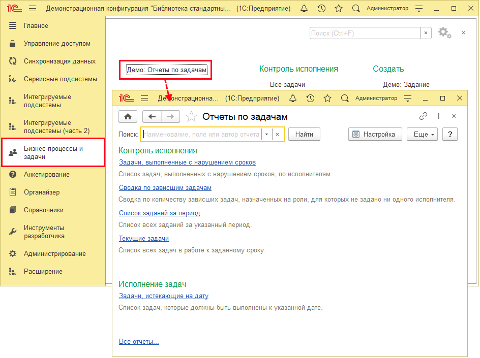Open the Настройка button
This screenshot has height=358, width=480.
[x=375, y=134]
